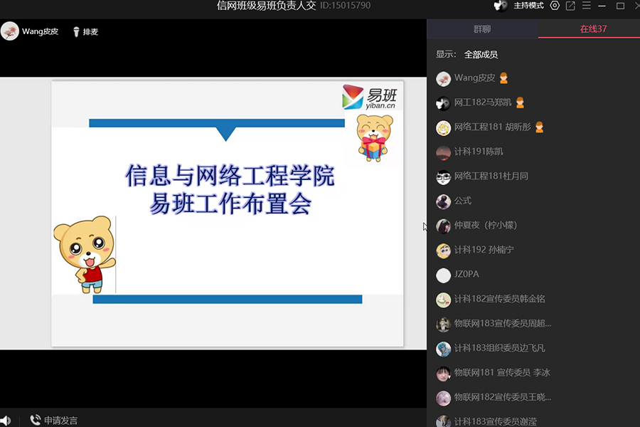
Task: Click 申请发言 to request to speak
Action: click(x=60, y=421)
